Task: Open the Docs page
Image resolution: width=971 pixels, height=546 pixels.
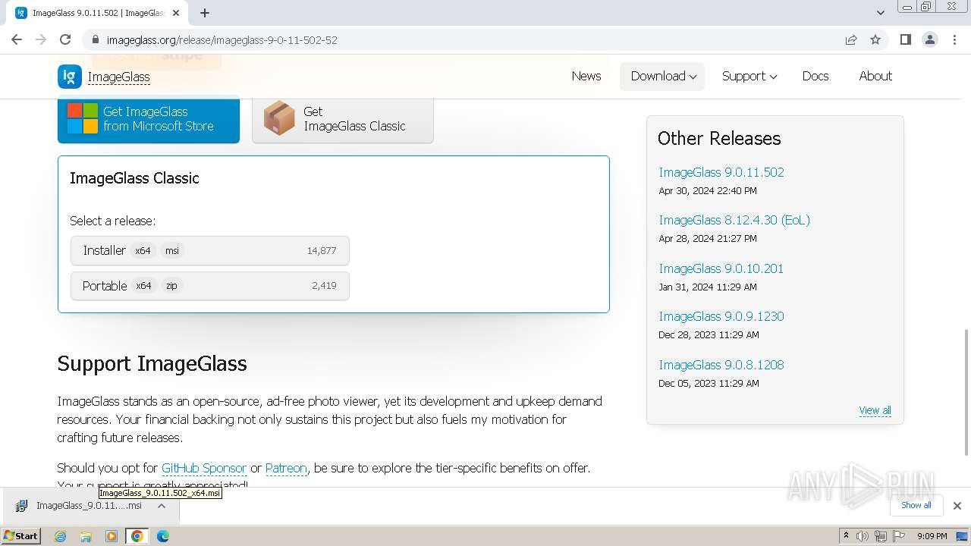Action: [x=815, y=76]
